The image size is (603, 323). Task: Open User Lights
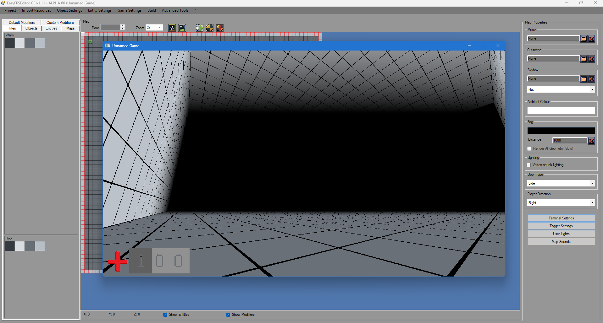(x=561, y=234)
